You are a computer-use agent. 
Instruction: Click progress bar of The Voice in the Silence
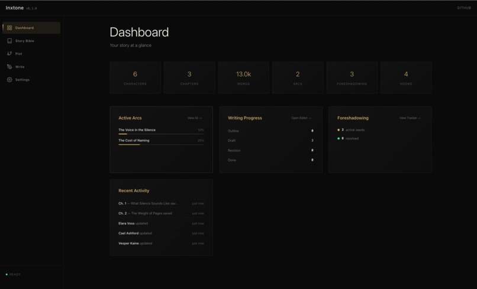click(161, 134)
